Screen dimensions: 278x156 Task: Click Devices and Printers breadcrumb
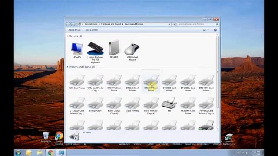tap(134, 24)
